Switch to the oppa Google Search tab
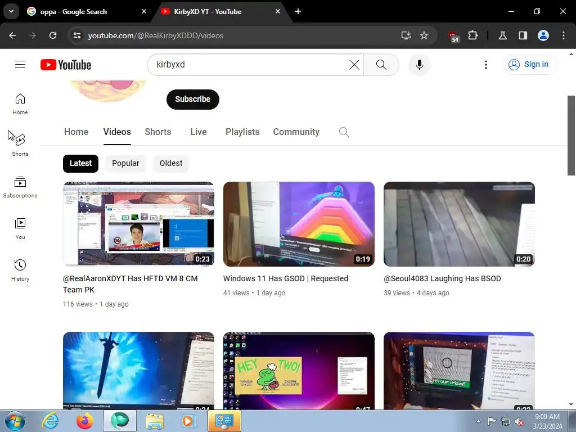 pyautogui.click(x=74, y=11)
